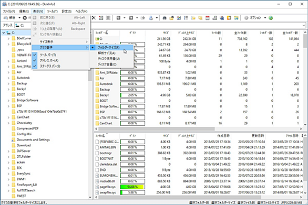Open the 編集(E) menu

(24, 12)
